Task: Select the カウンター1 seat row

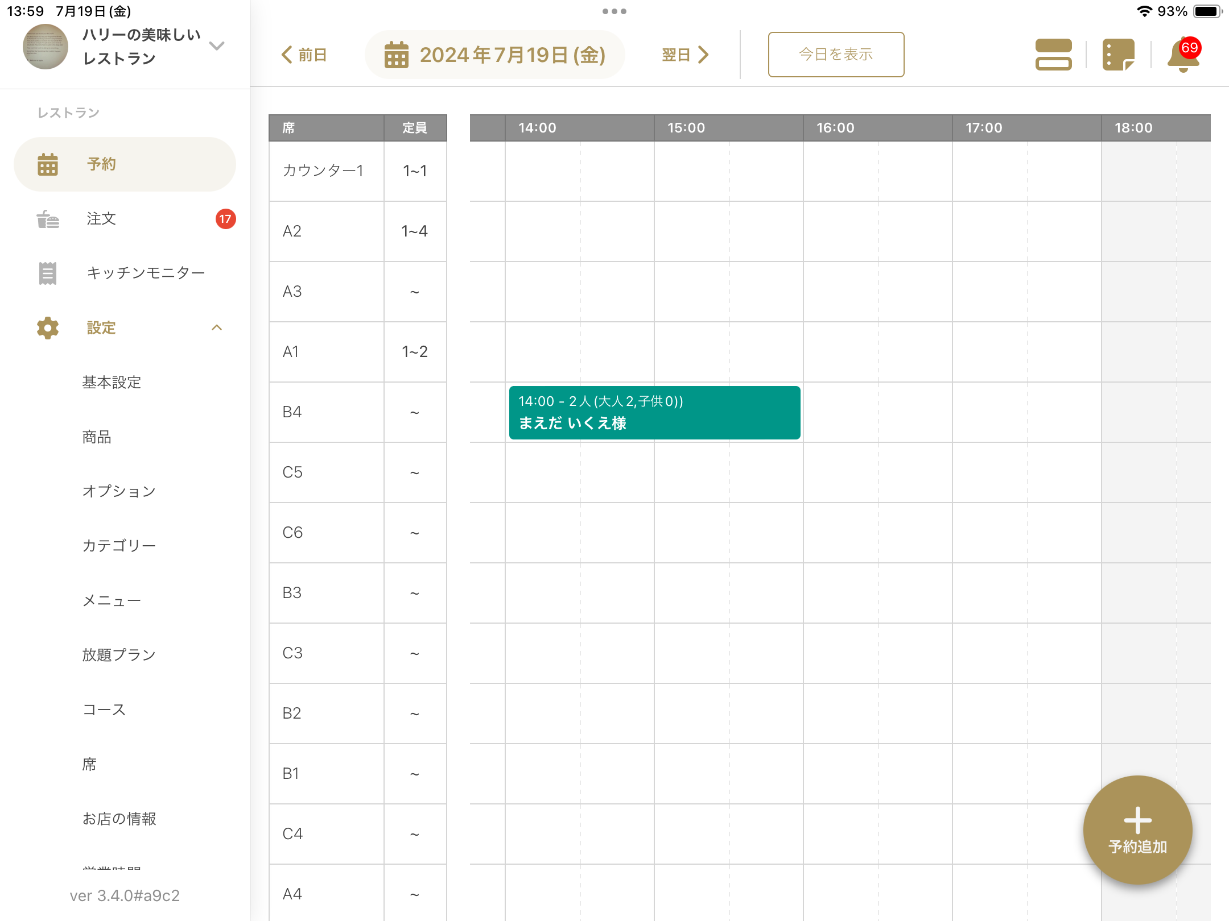Action: (x=358, y=171)
